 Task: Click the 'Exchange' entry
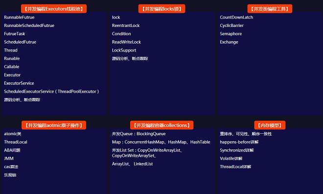click(x=229, y=42)
